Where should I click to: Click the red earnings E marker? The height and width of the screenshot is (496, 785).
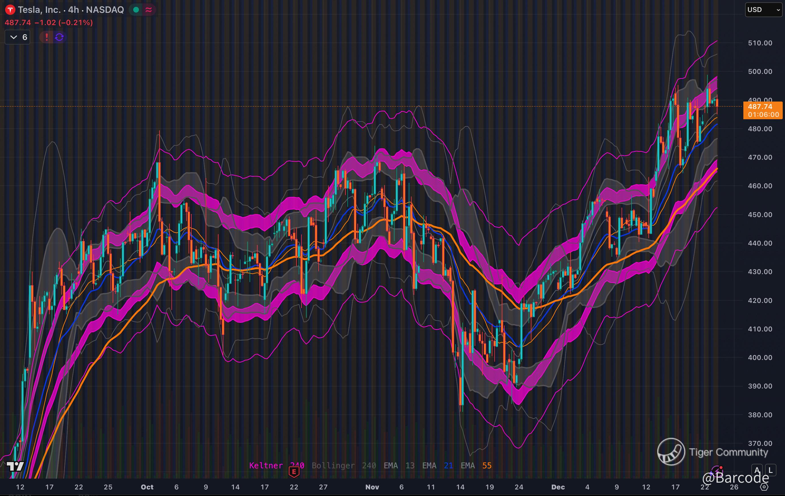click(294, 471)
